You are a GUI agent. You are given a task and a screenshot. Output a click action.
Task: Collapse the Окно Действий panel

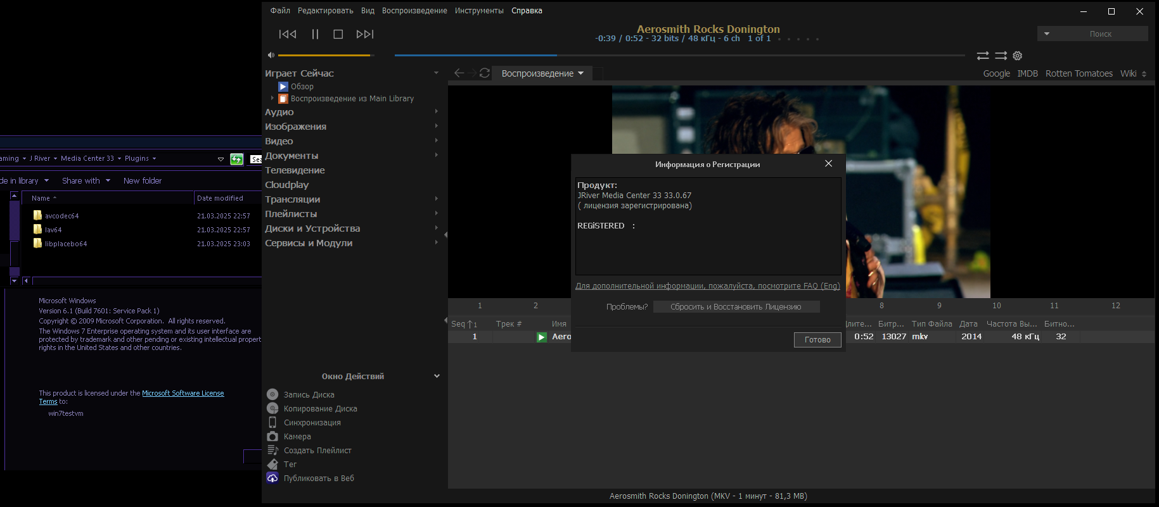coord(437,376)
